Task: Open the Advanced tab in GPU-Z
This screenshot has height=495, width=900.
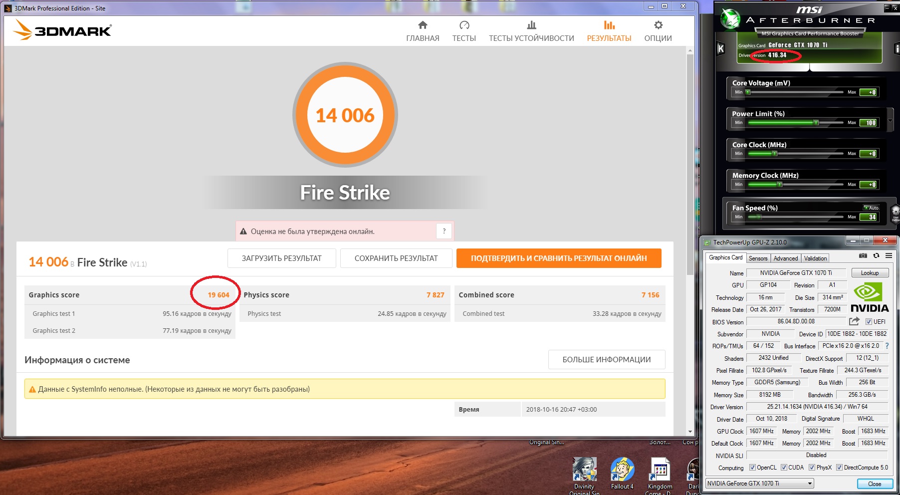Action: coord(786,258)
